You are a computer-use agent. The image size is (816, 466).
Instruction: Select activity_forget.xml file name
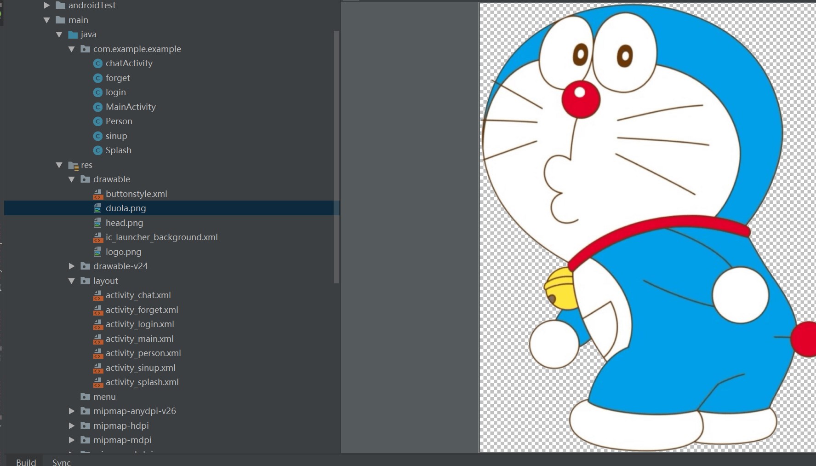pyautogui.click(x=142, y=310)
